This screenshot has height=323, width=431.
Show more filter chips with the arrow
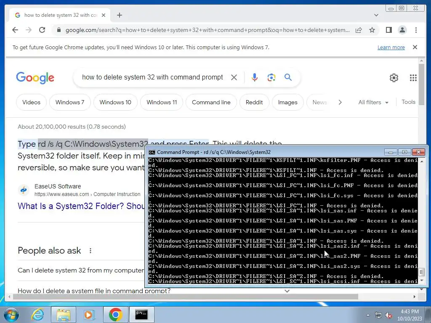(x=340, y=103)
